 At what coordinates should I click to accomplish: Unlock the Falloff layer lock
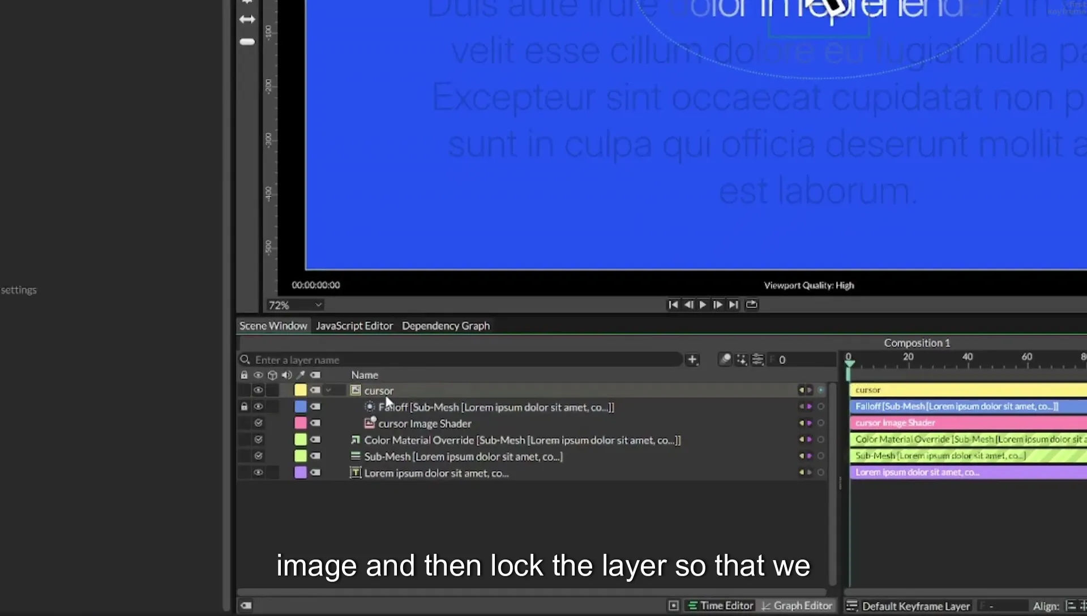point(244,407)
